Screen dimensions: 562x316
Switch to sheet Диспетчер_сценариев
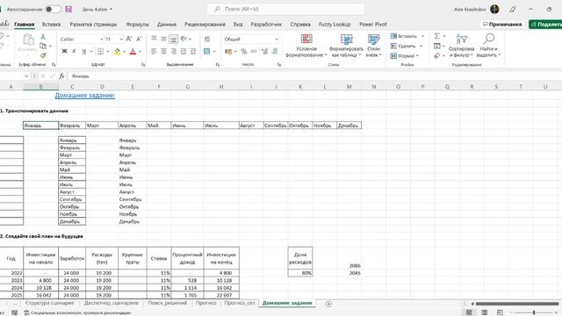[112, 303]
